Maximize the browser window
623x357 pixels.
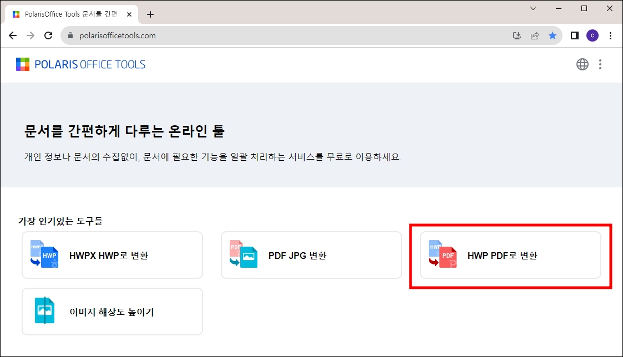click(584, 8)
